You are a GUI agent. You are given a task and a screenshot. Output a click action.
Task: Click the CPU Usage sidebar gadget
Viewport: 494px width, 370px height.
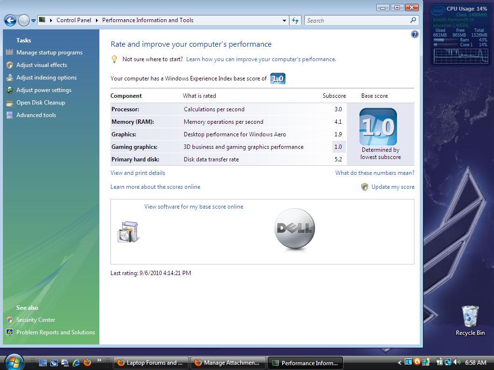click(x=460, y=34)
